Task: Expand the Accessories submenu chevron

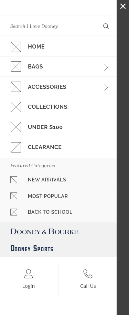Action: click(106, 87)
